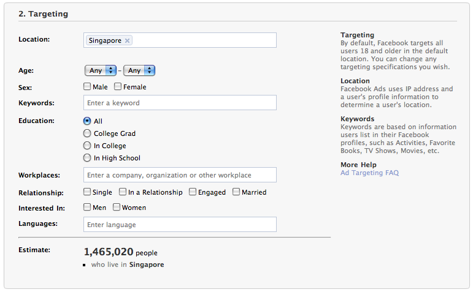Focus the Languages input field
473x292 pixels.
pyautogui.click(x=180, y=225)
